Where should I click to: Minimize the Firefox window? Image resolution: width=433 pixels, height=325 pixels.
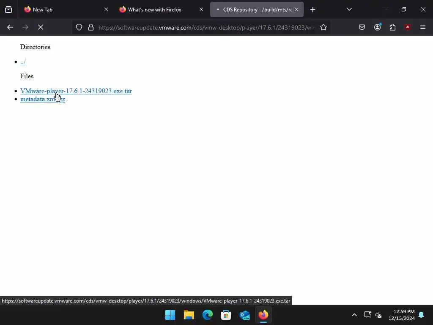point(384,9)
